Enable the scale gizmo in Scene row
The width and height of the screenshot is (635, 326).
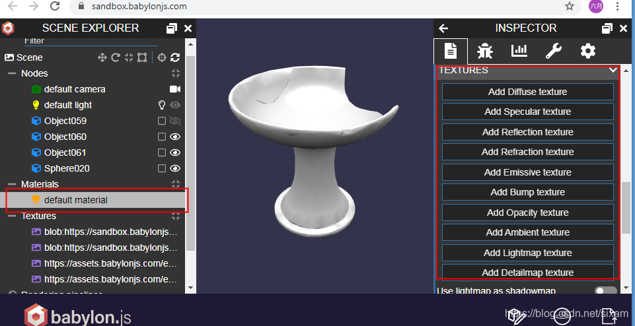tap(129, 57)
